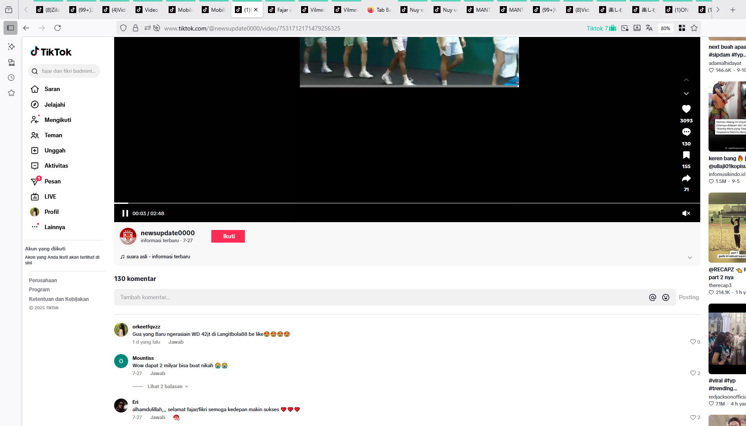The width and height of the screenshot is (746, 426).
Task: Open extensions icon in toolbar
Action: (x=682, y=28)
